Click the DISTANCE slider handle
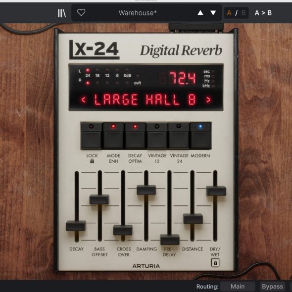 coord(193,219)
